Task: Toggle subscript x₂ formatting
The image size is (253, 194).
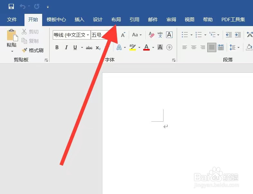Action: [x=98, y=48]
